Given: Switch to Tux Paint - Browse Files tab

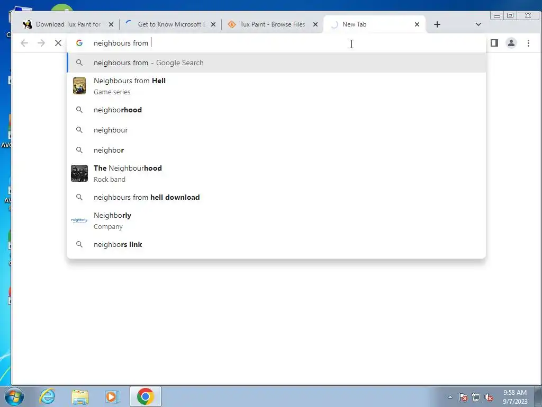Looking at the screenshot, I should pos(273,24).
